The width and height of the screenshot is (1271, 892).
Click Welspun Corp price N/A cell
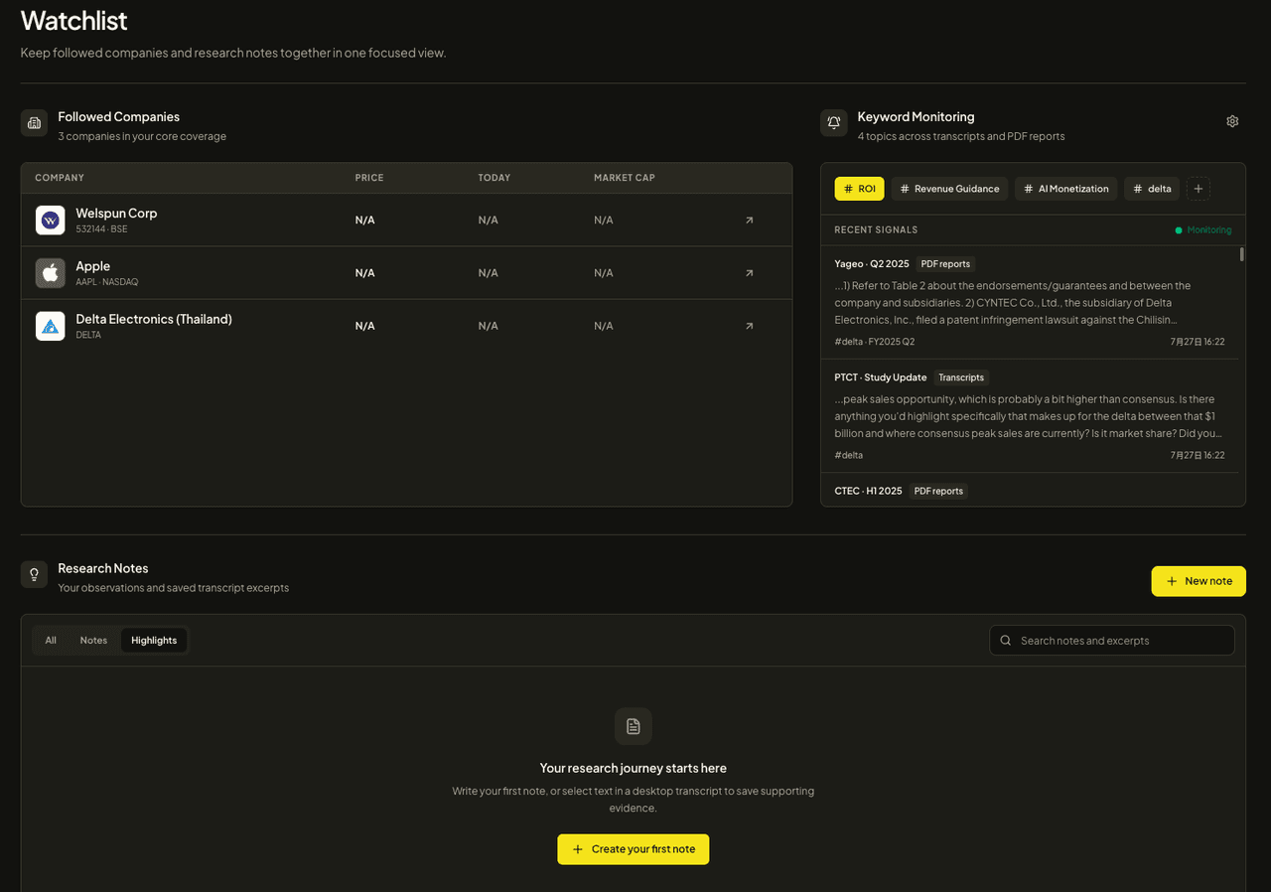point(365,221)
